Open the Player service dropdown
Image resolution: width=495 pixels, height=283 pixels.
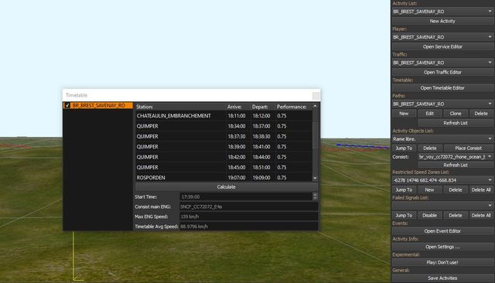442,37
